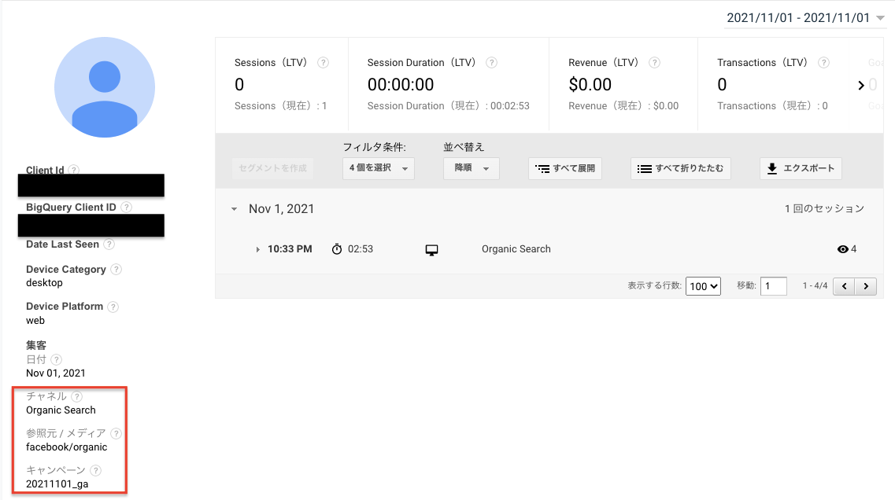Click the web Device Platform value
This screenshot has width=895, height=500.
35,321
